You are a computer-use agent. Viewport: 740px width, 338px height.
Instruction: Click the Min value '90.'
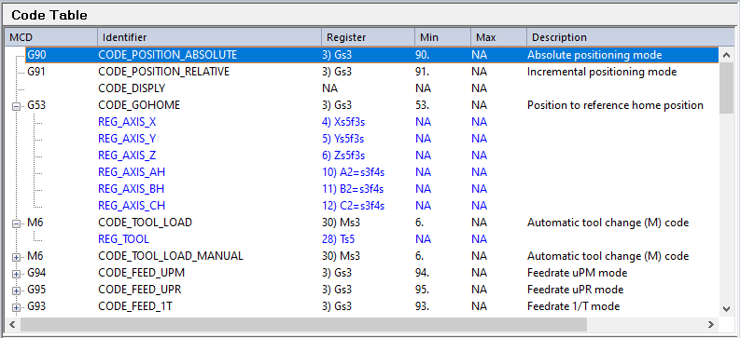(423, 55)
